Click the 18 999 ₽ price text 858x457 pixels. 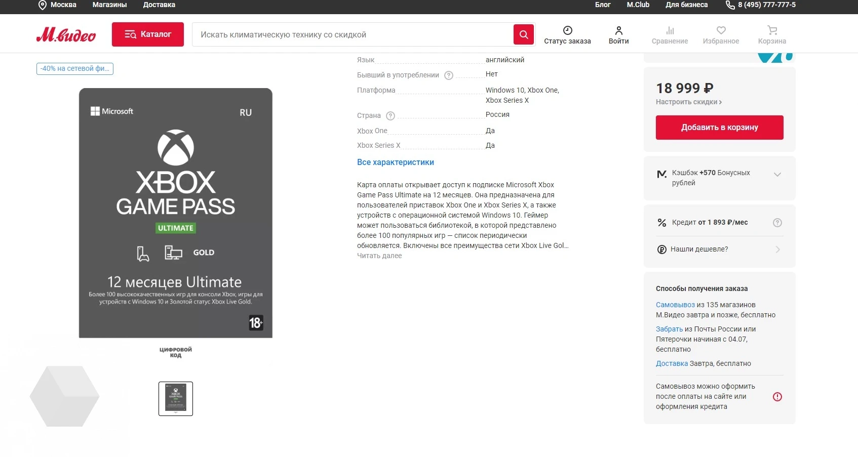click(685, 89)
